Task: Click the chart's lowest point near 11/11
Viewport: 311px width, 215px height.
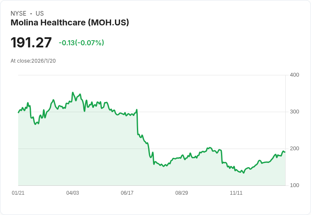Action: coord(243,173)
